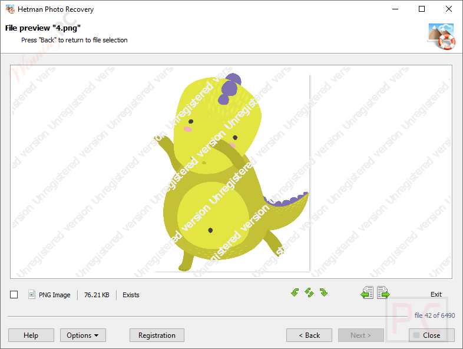Close the window with the title bar X
The height and width of the screenshot is (349, 463).
[x=449, y=9]
